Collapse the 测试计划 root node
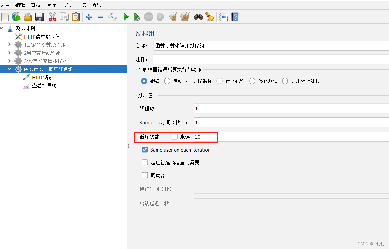This screenshot has height=249, width=389. [2, 28]
